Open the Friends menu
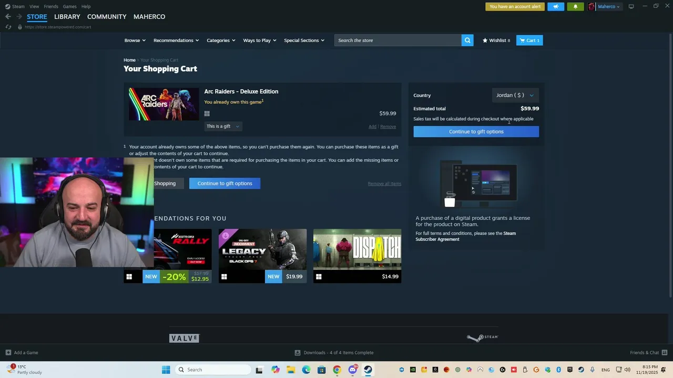Viewport: 673px width, 378px height. point(51,6)
